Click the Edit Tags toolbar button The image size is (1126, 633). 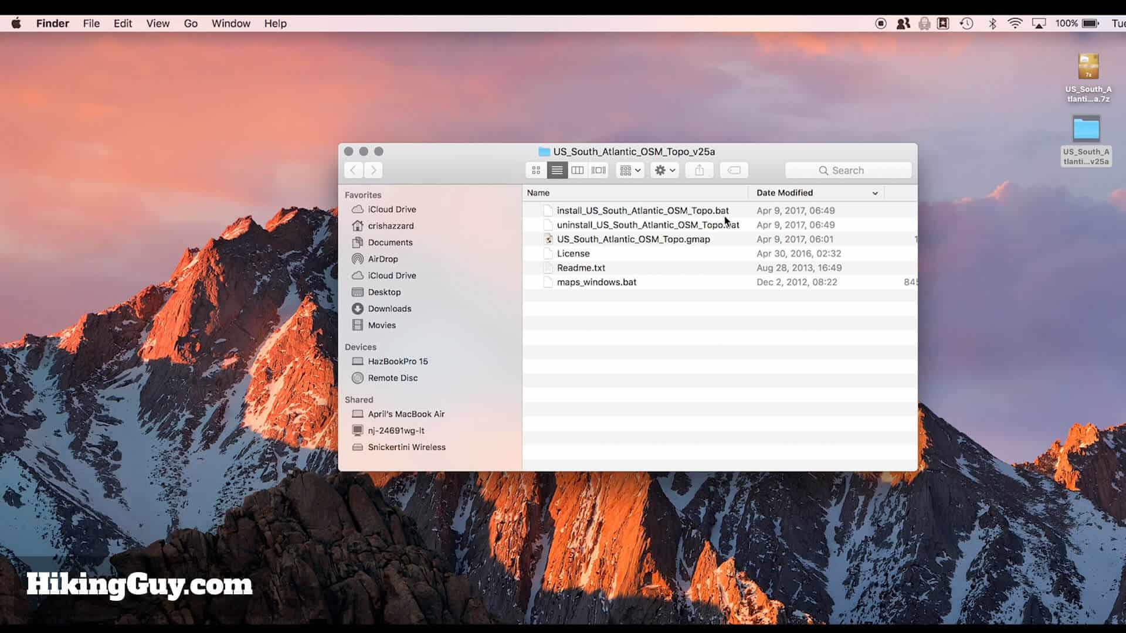tap(734, 171)
